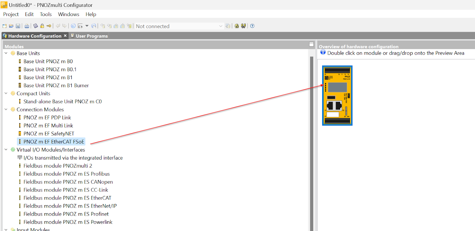Open Help with the question mark icon
This screenshot has width=475, height=231.
coord(252,26)
